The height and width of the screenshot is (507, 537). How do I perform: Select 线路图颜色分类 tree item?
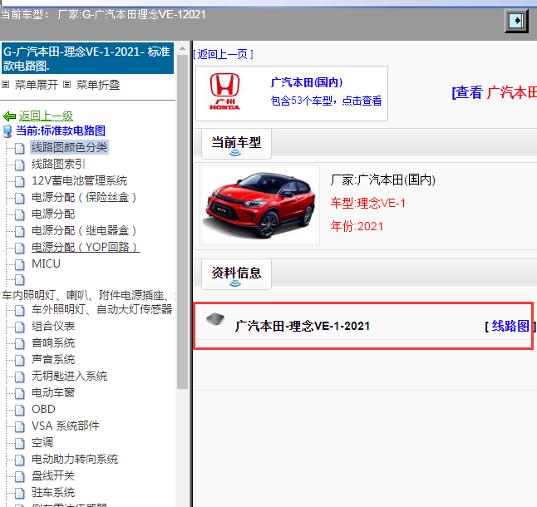(69, 147)
